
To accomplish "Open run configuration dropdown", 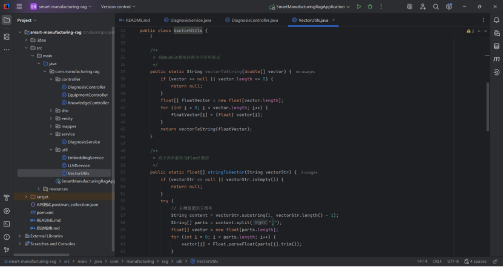I will (309, 7).
